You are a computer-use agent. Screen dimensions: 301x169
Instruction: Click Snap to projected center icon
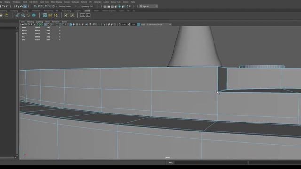pyautogui.click(x=46, y=6)
